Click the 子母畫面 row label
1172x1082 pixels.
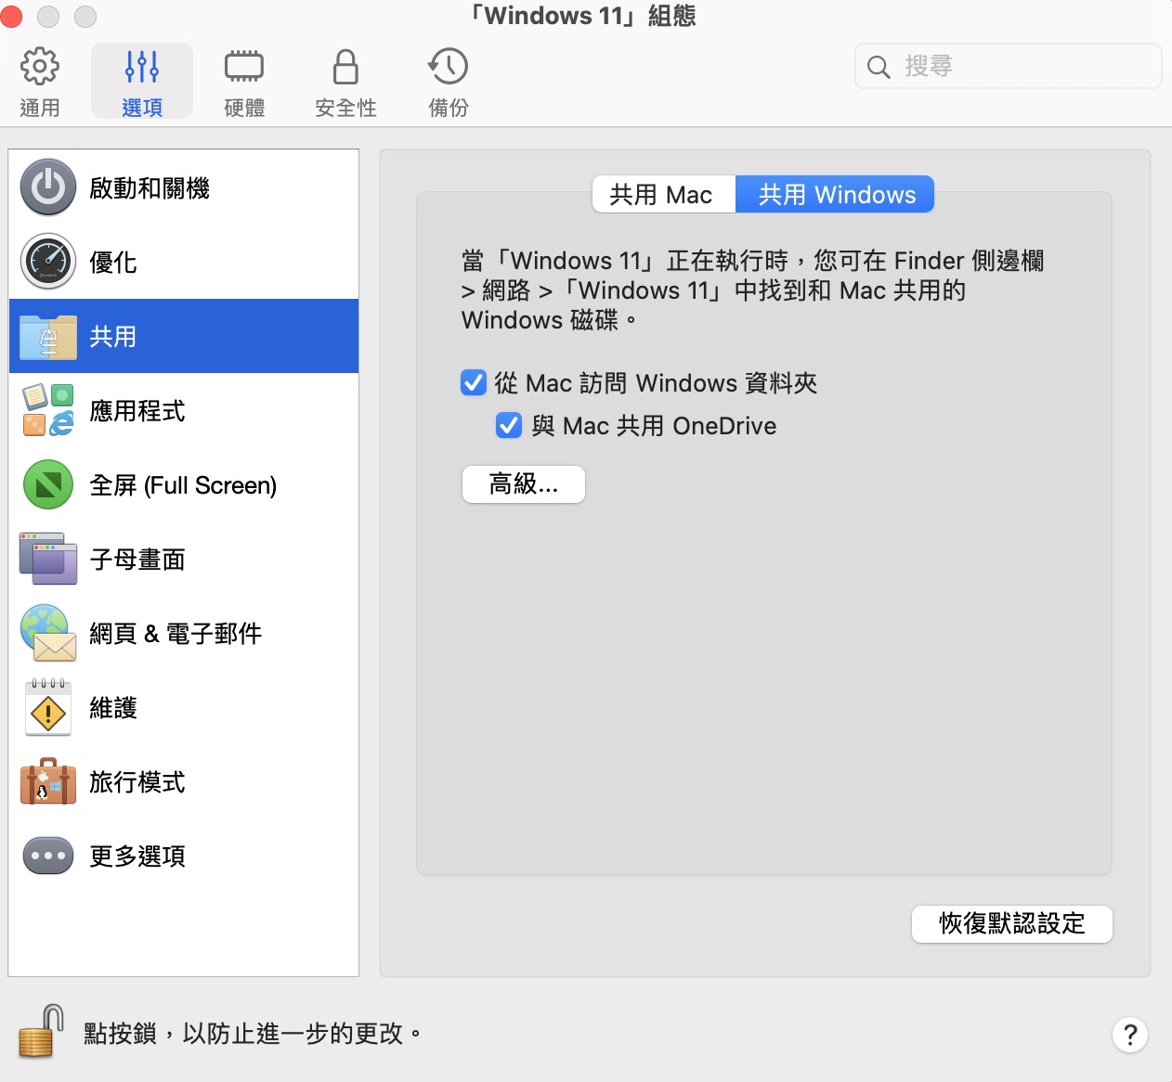click(137, 560)
